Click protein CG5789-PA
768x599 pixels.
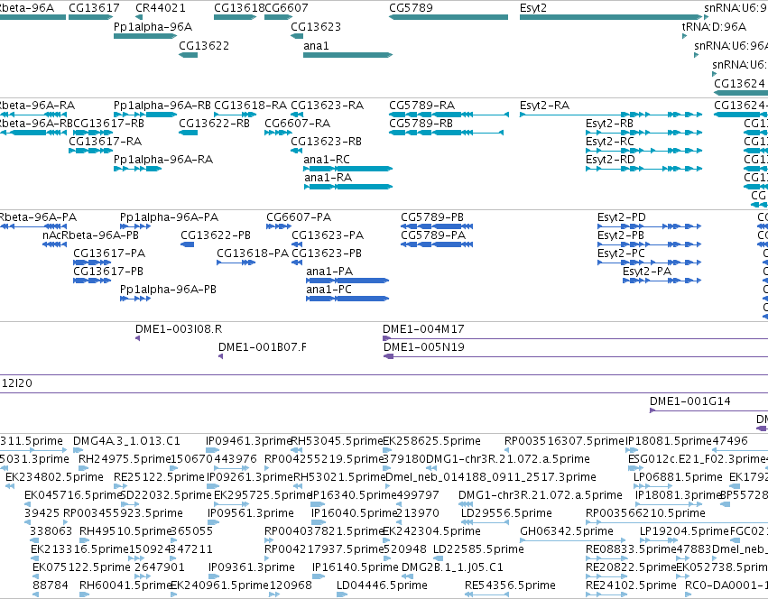(437, 244)
